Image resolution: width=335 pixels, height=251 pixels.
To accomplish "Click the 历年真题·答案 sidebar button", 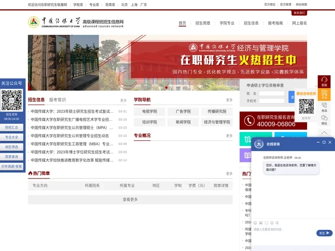I will pos(12,166).
